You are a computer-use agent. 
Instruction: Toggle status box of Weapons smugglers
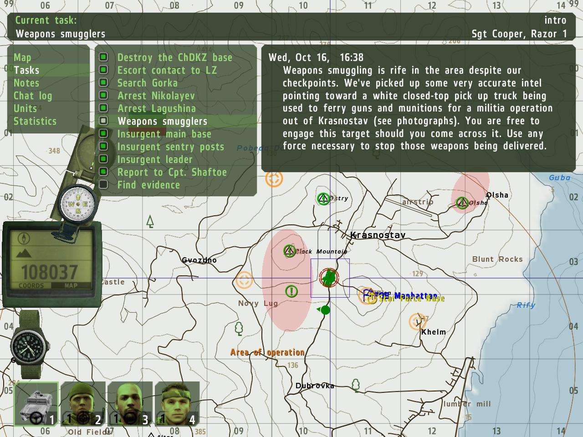point(103,121)
